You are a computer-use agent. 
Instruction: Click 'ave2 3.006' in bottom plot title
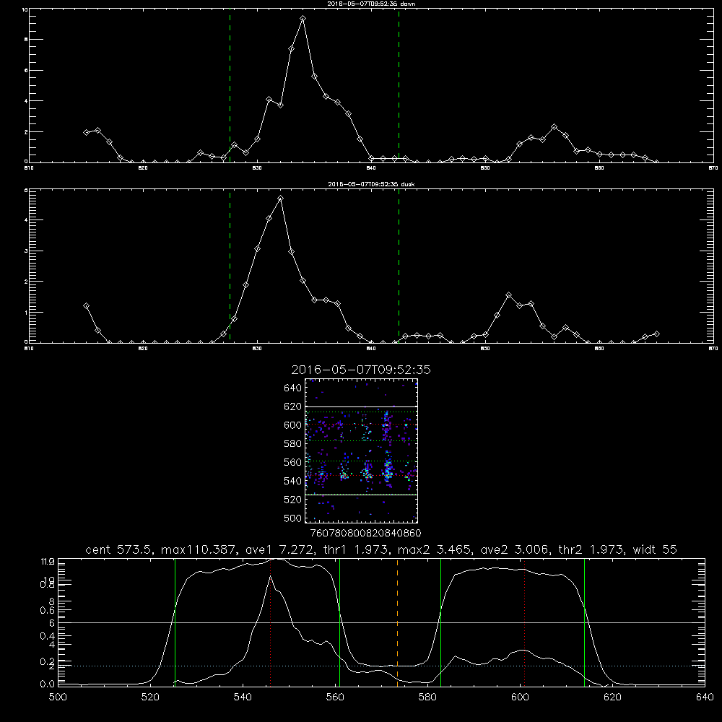pyautogui.click(x=514, y=549)
